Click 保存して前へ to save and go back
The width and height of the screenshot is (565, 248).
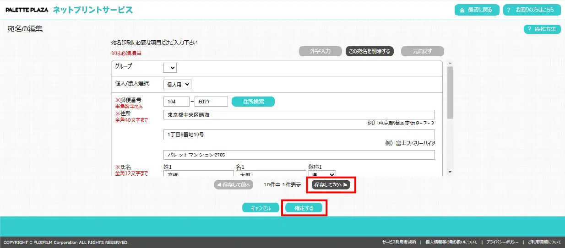pyautogui.click(x=234, y=185)
